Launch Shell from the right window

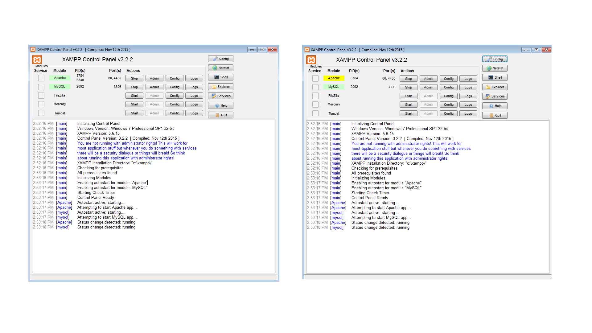pyautogui.click(x=495, y=77)
